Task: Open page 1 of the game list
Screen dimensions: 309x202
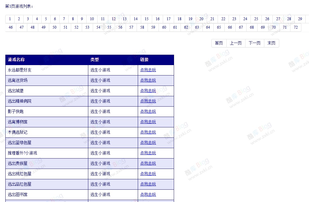Action: tap(10, 19)
